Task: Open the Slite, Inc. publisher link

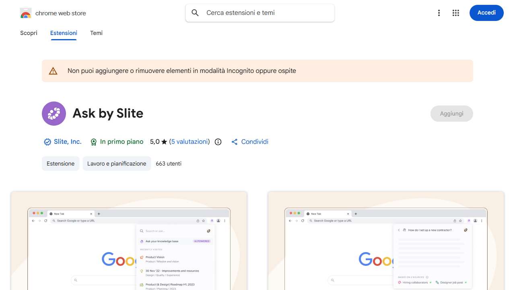Action: 68,142
